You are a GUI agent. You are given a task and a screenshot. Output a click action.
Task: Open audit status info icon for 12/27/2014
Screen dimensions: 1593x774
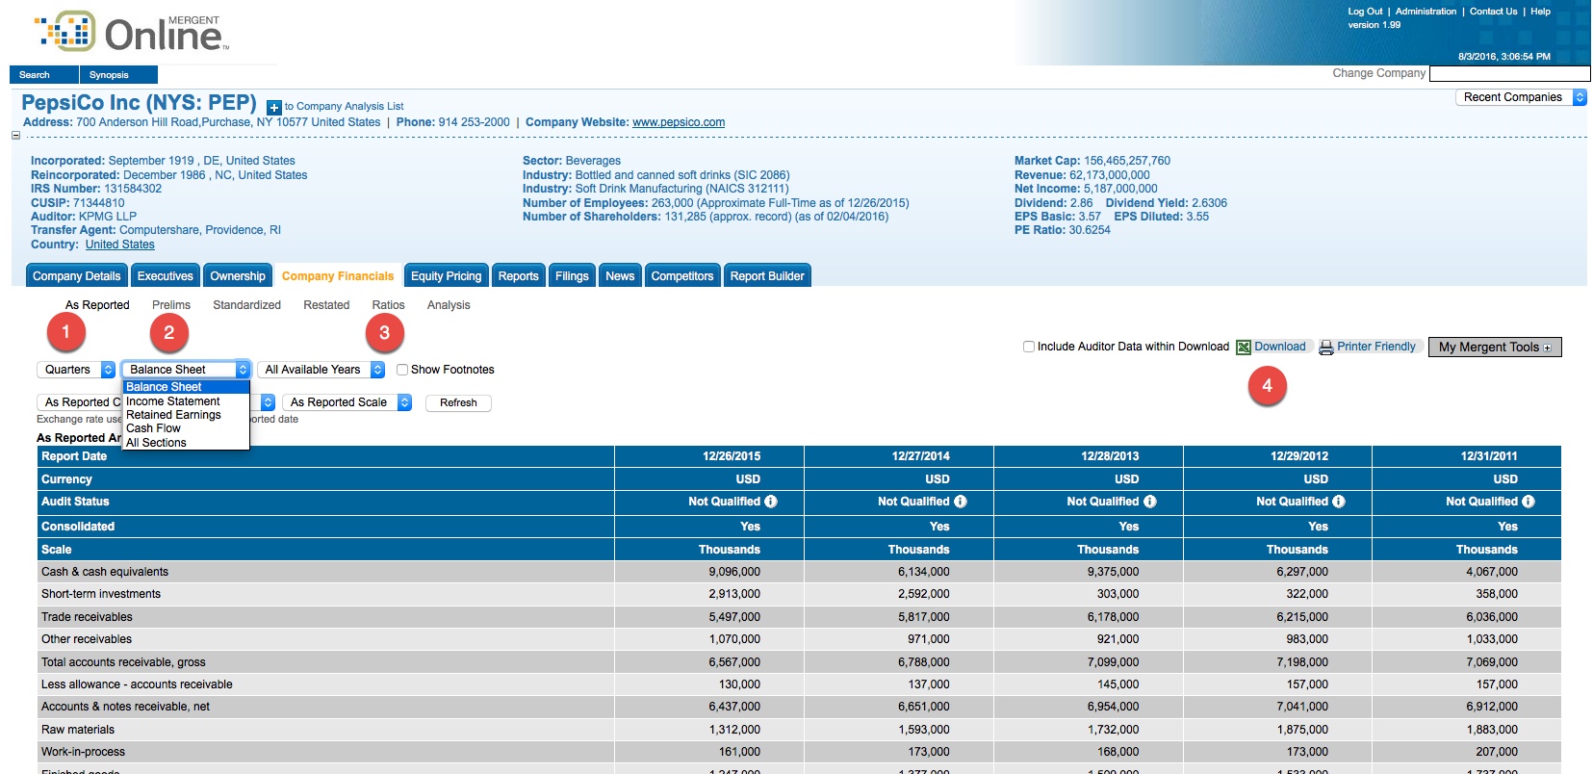tap(961, 502)
